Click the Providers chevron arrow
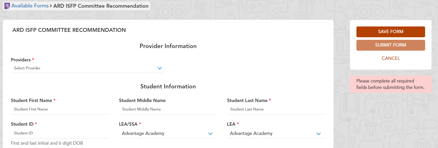This screenshot has width=438, height=148. [x=160, y=68]
